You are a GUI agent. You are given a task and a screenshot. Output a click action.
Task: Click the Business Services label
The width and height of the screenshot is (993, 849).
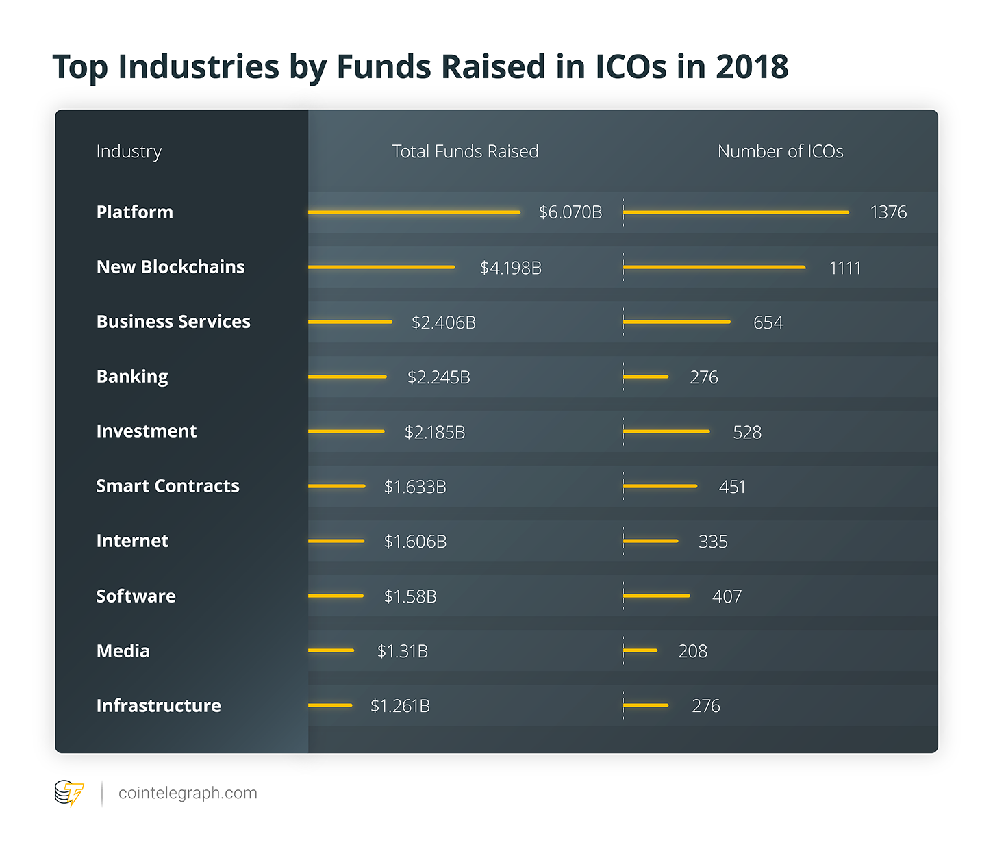click(173, 322)
